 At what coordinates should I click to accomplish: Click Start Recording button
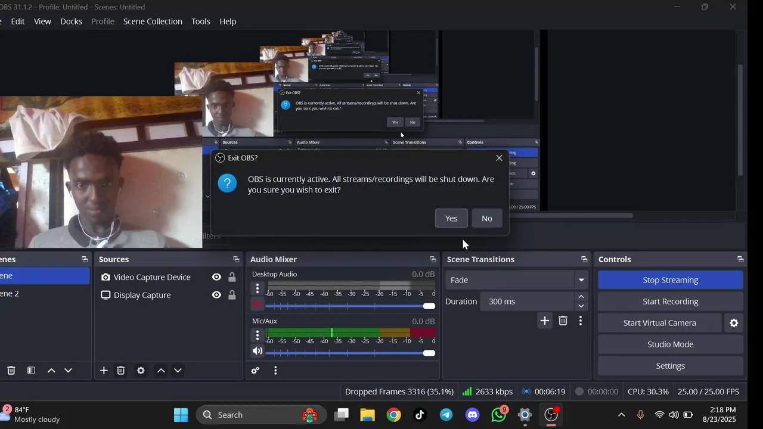[x=671, y=301]
